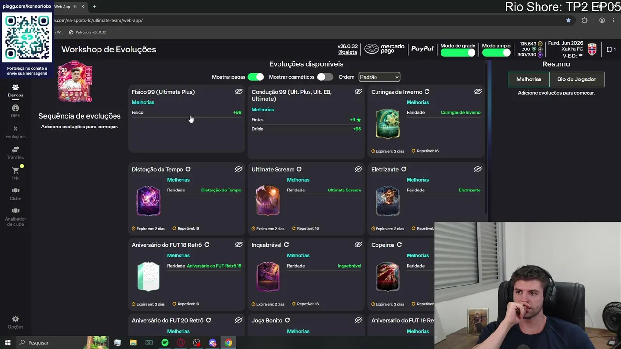Bookmark the page with the star icon
This screenshot has height=349, width=621.
click(x=568, y=20)
